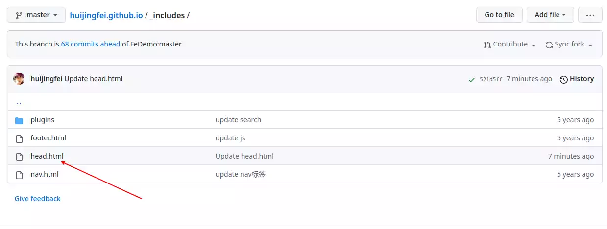Viewport: 607px width, 229px height.
Task: Click the nav.html file icon
Action: [x=19, y=175]
